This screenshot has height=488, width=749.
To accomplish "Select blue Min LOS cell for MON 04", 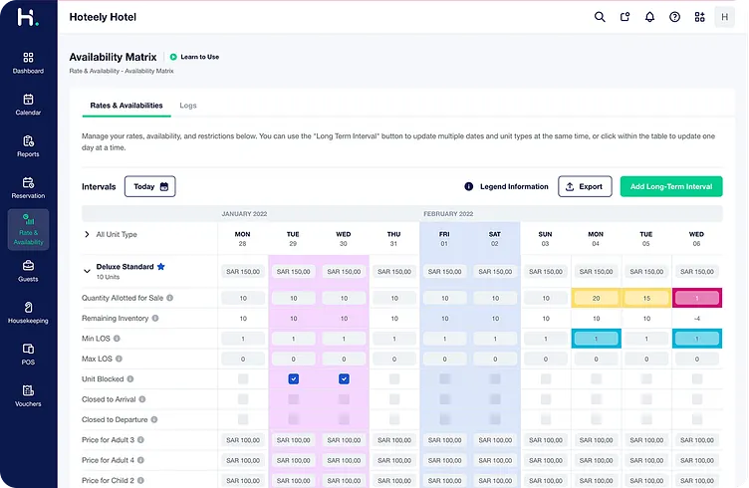I will [597, 339].
